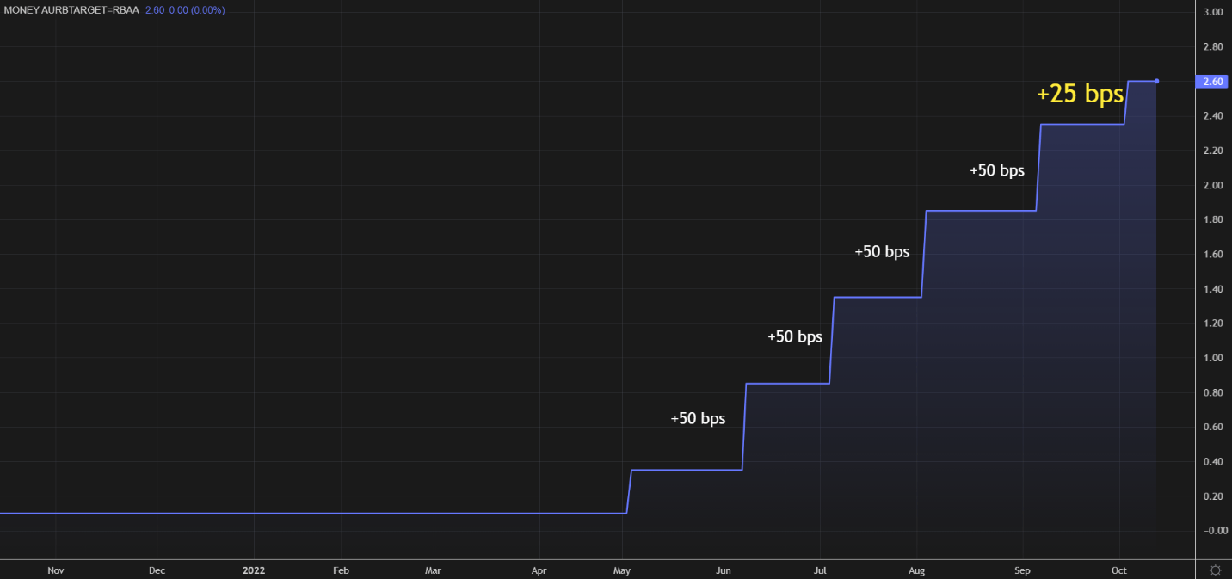Click the last data point dot on the line
The height and width of the screenshot is (579, 1232).
[1156, 81]
